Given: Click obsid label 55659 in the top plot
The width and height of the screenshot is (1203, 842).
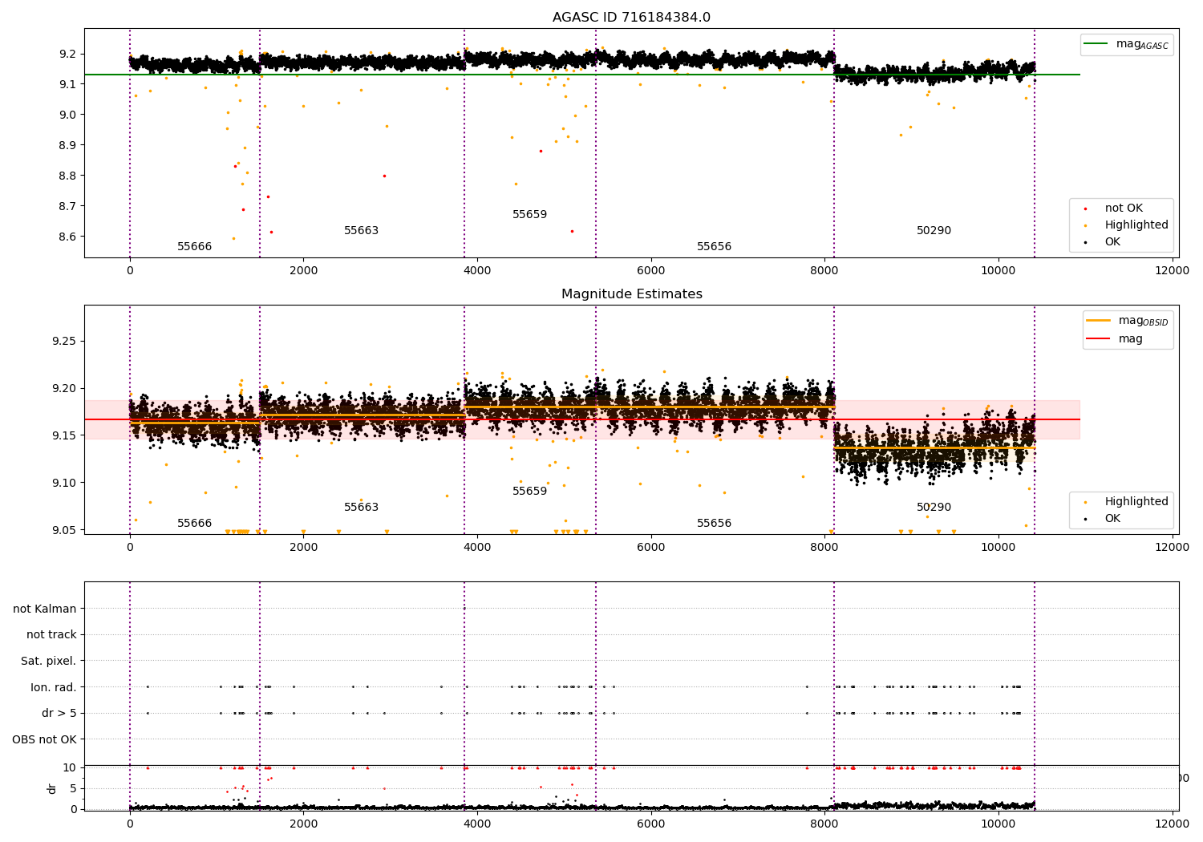Looking at the screenshot, I should [x=529, y=215].
